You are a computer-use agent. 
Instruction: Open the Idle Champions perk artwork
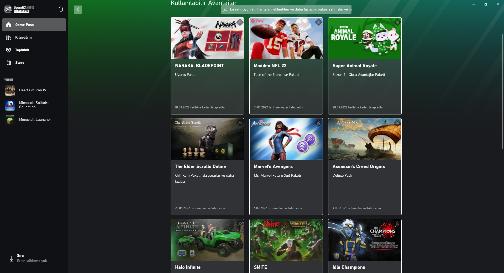[x=365, y=240]
